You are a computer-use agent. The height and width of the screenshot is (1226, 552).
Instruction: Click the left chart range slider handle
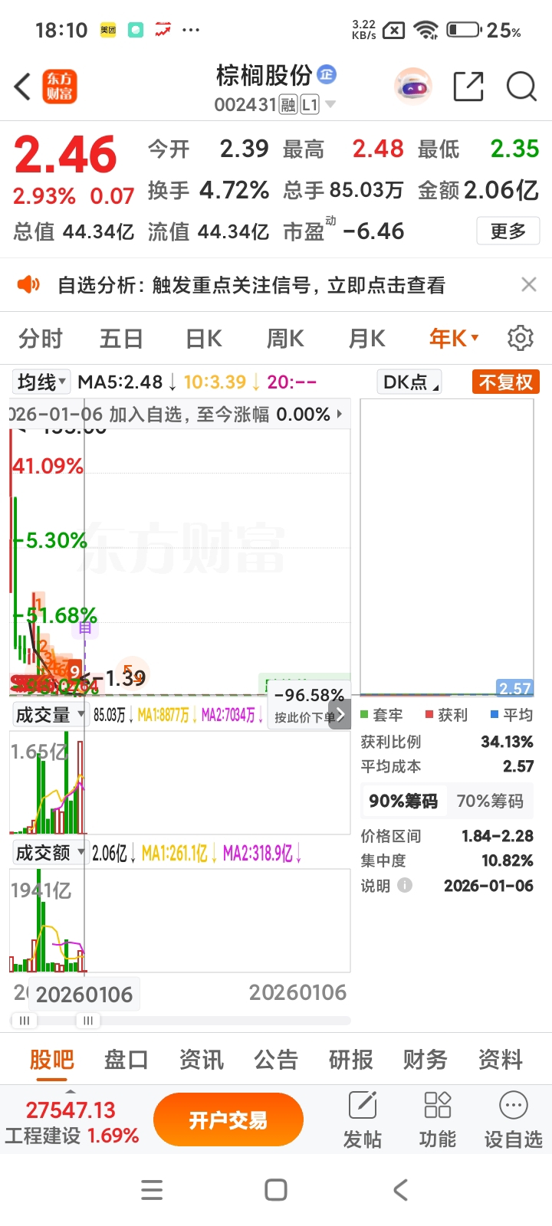click(x=24, y=1021)
